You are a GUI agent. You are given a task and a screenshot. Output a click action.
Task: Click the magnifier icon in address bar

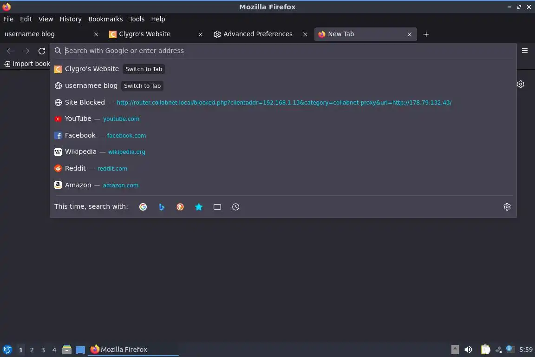(58, 51)
